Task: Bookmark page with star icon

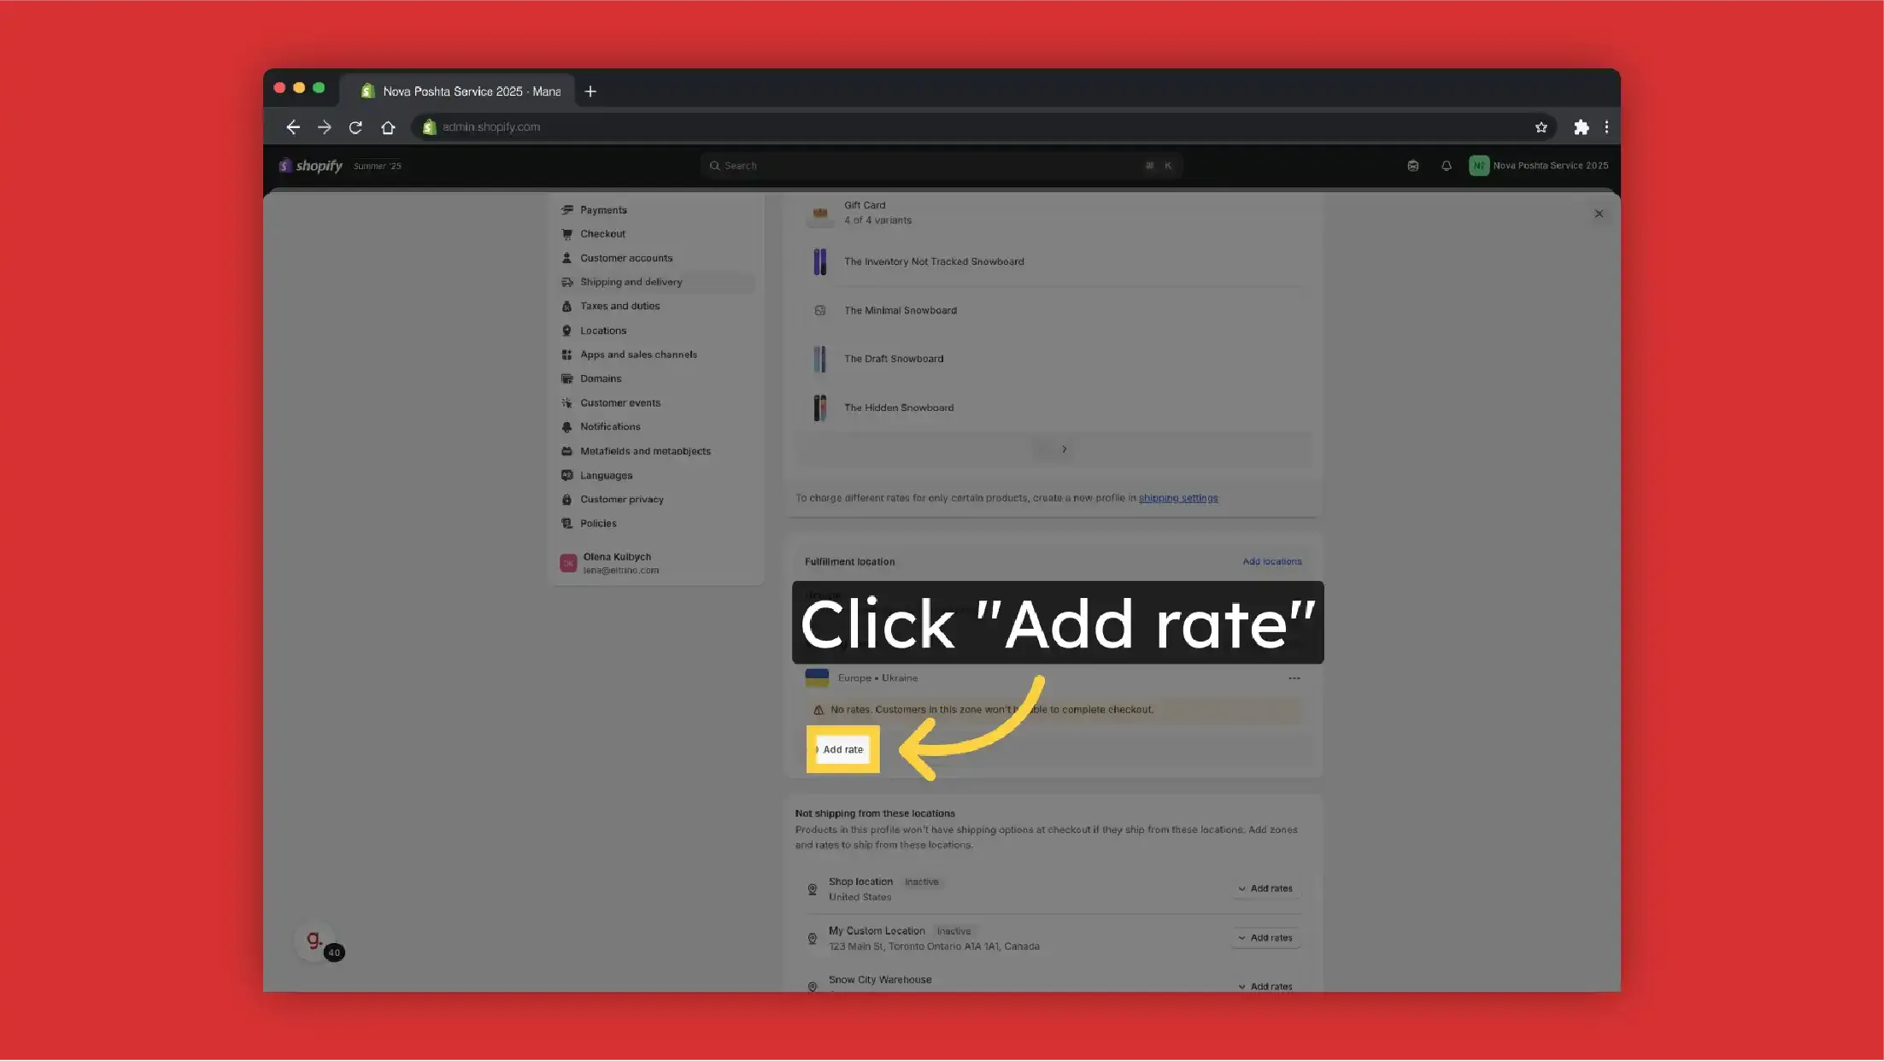Action: click(1541, 127)
